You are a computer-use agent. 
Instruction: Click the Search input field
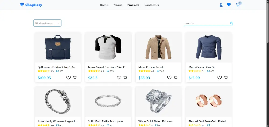coord(206,23)
